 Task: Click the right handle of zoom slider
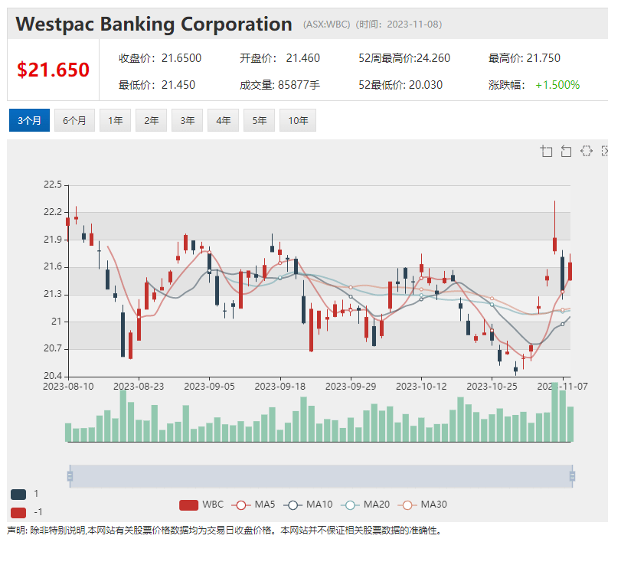click(x=572, y=476)
